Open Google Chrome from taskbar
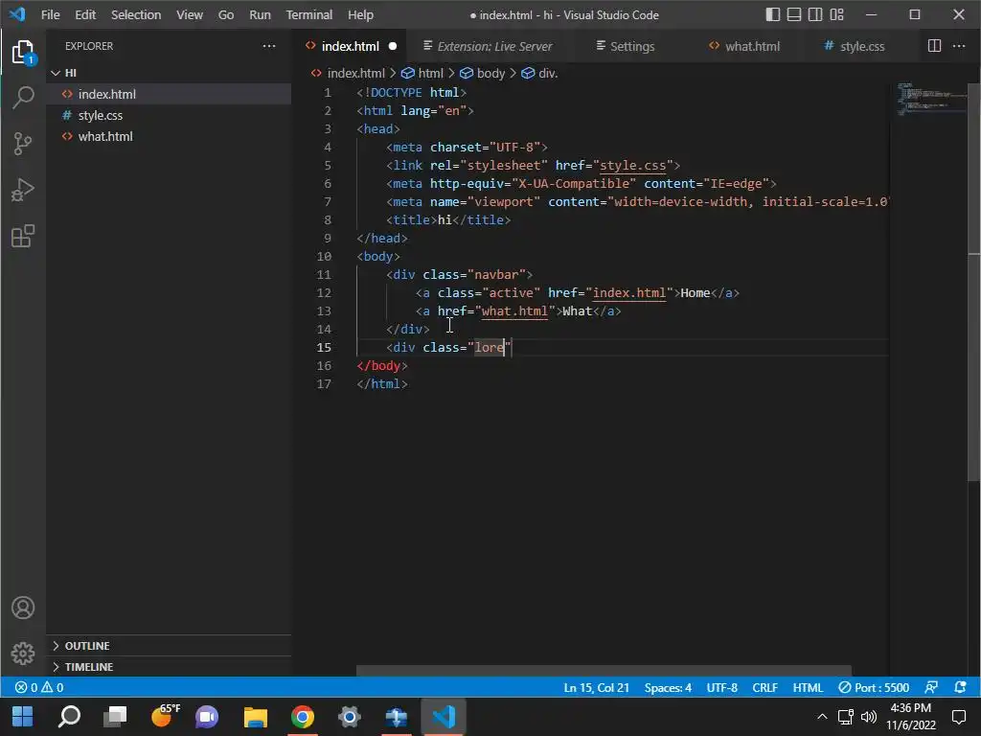 coord(302,717)
